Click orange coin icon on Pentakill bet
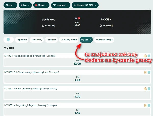 tap(145, 56)
